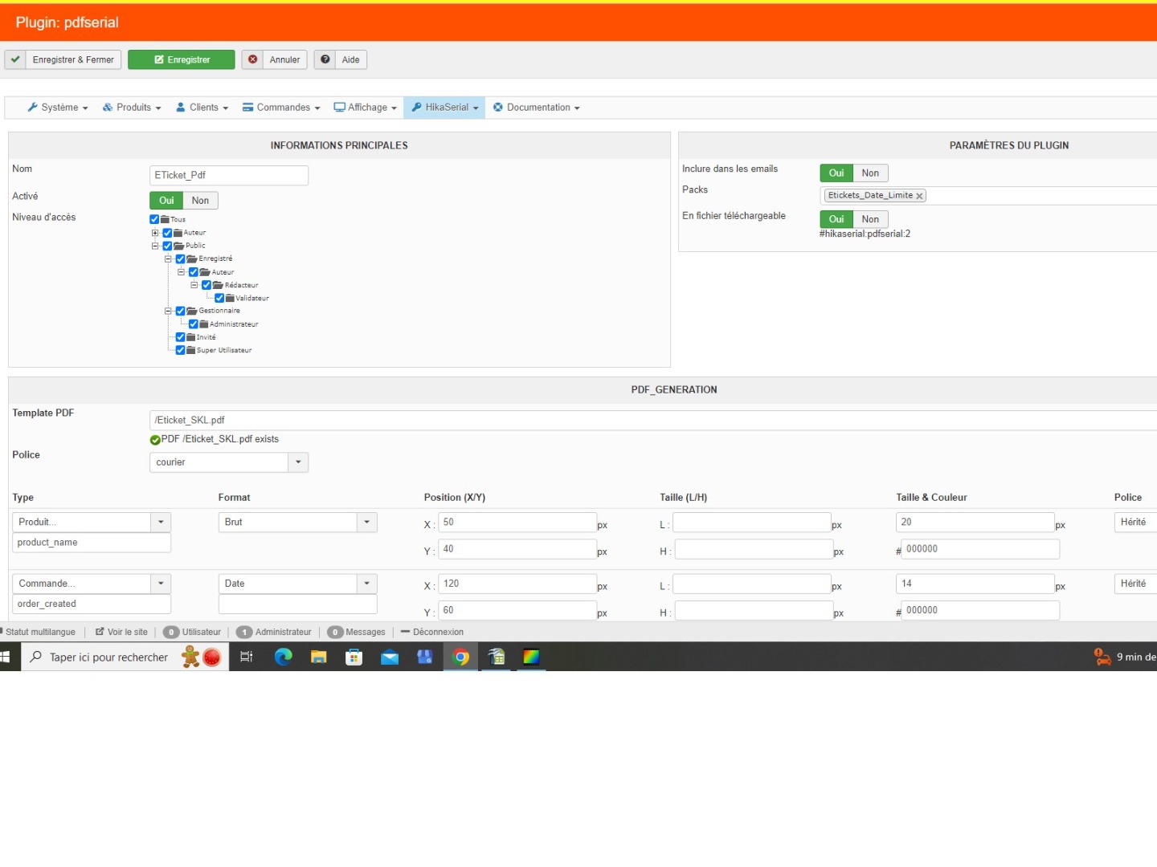This screenshot has width=1157, height=867.
Task: Click the X position field showing 50
Action: (x=517, y=523)
